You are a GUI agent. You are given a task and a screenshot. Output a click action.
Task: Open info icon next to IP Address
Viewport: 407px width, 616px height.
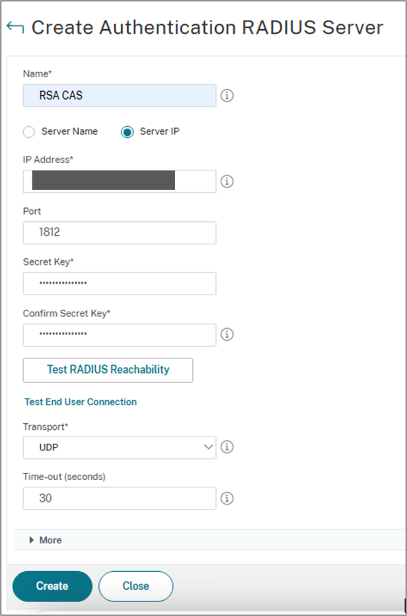click(x=227, y=182)
